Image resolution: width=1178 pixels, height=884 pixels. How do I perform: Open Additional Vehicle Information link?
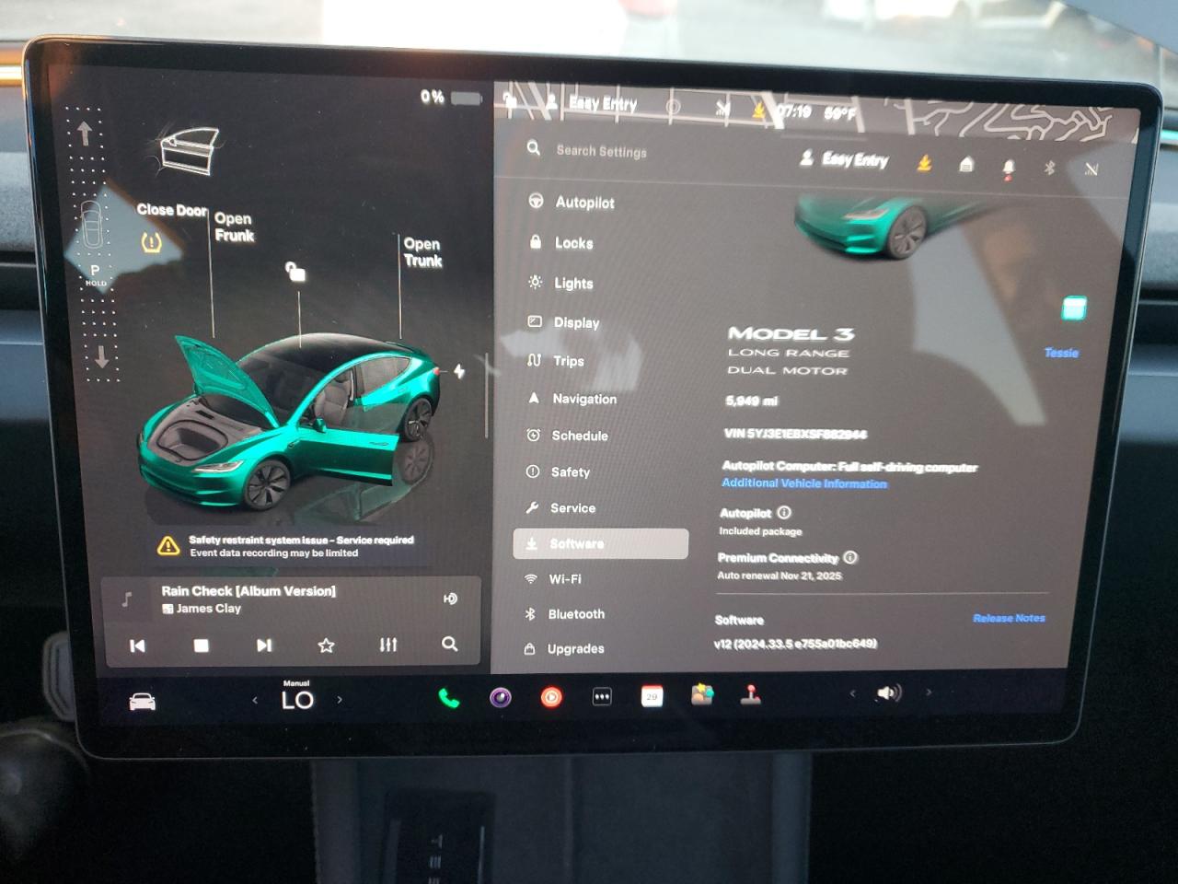[803, 483]
